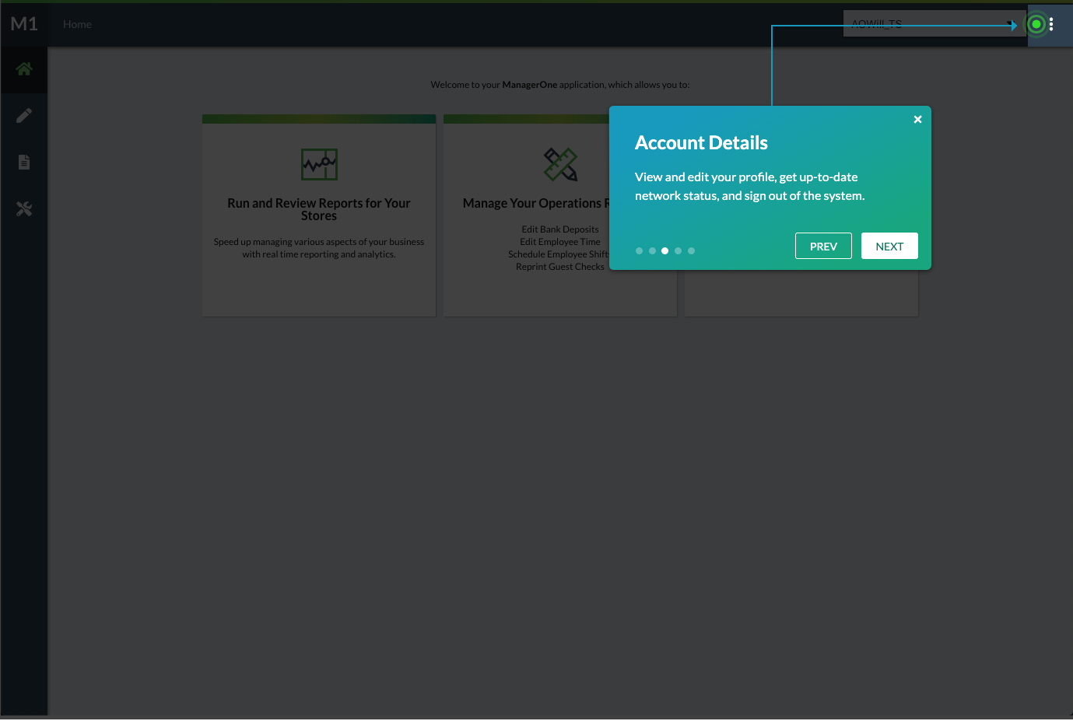The height and width of the screenshot is (721, 1073).
Task: Click the green network status indicator
Action: tap(1036, 24)
